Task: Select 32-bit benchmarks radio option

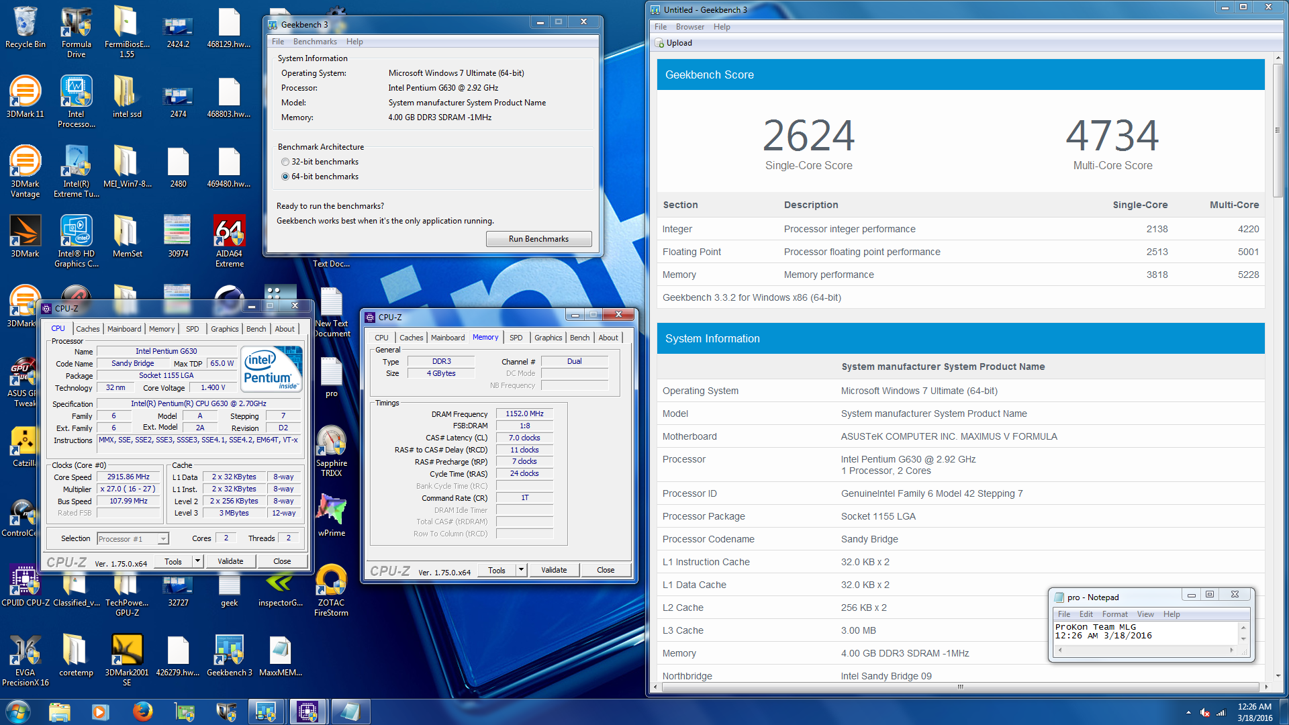Action: coord(285,162)
